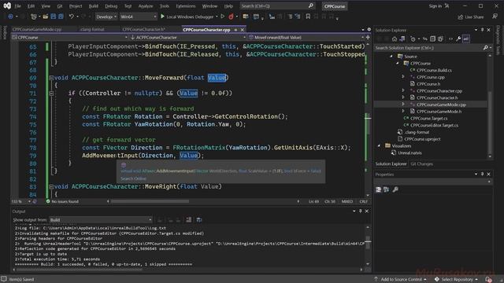Click the magnifier icon in the title search box
The width and height of the screenshot is (504, 283).
coord(310,6)
